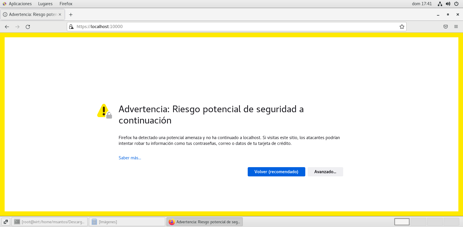Click the URL address field
Viewport: 463px width, 227px height.
231,27
